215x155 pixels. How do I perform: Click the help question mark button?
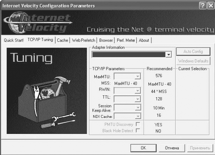click(202, 6)
